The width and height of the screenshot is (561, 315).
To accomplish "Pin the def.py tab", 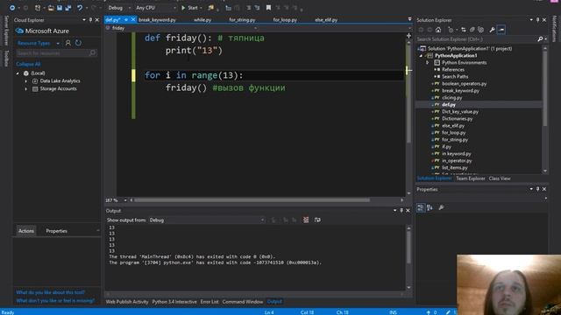I will click(x=126, y=19).
